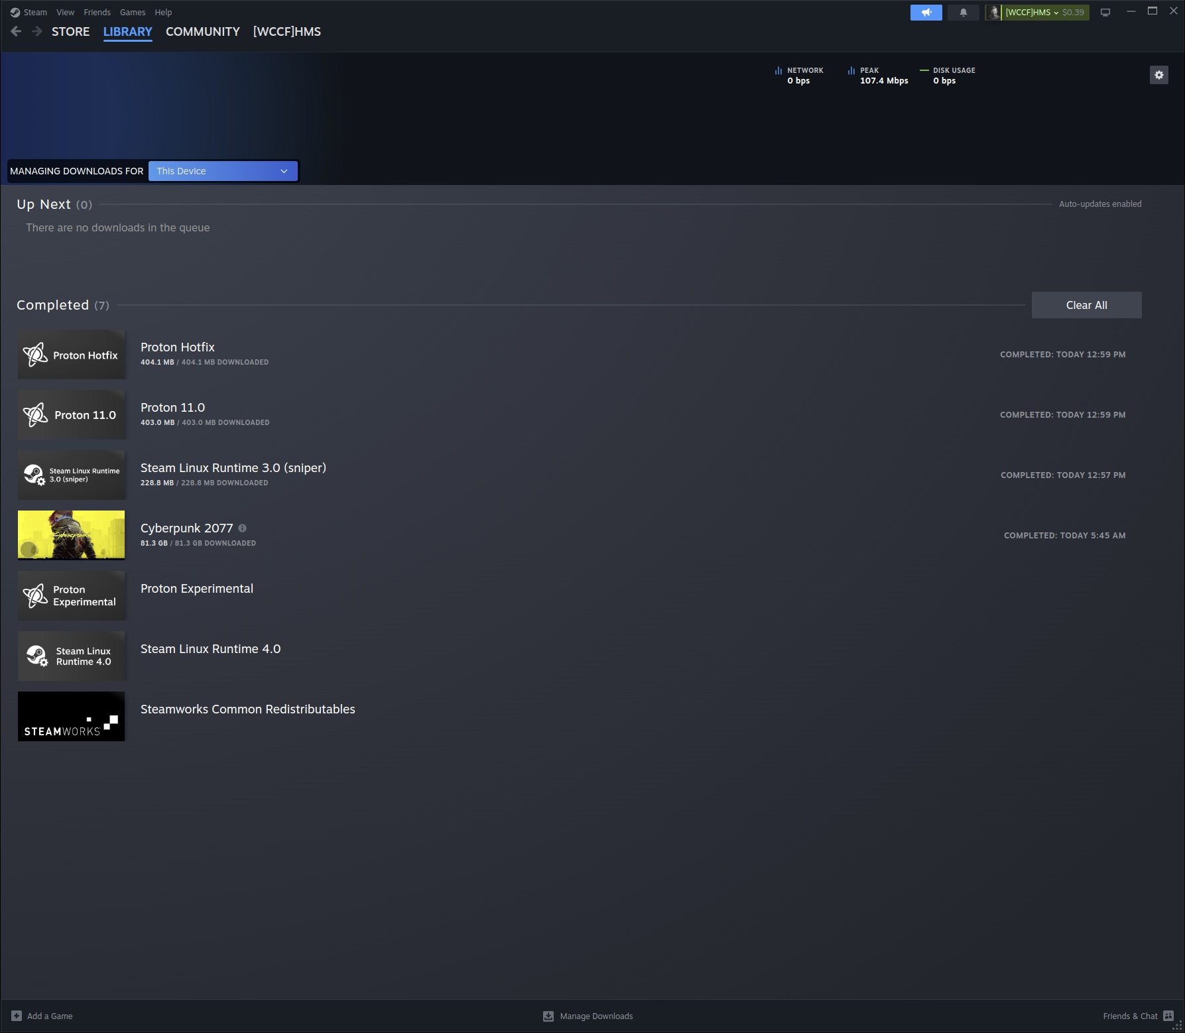1185x1033 pixels.
Task: Open the Games menu
Action: click(x=133, y=13)
